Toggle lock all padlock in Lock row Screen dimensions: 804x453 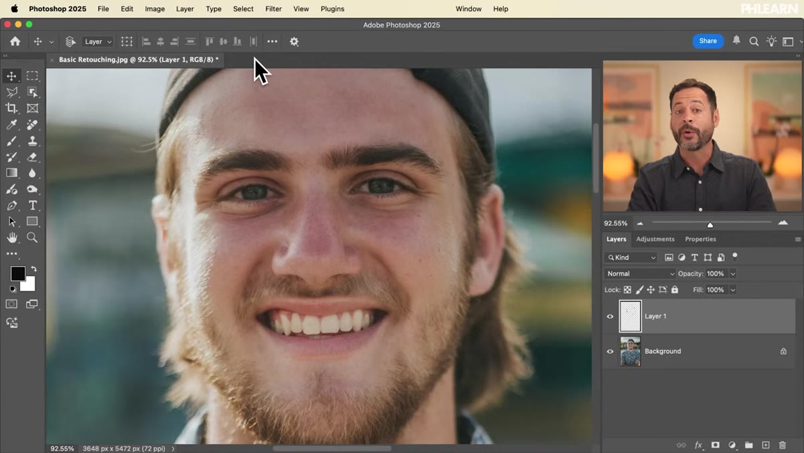(675, 289)
